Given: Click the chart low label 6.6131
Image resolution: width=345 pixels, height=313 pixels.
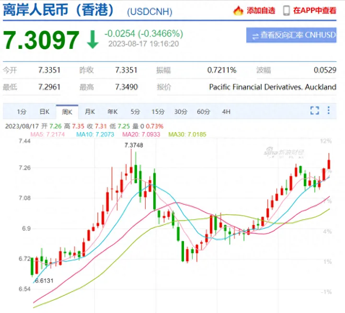Looking at the screenshot, I should [x=44, y=280].
